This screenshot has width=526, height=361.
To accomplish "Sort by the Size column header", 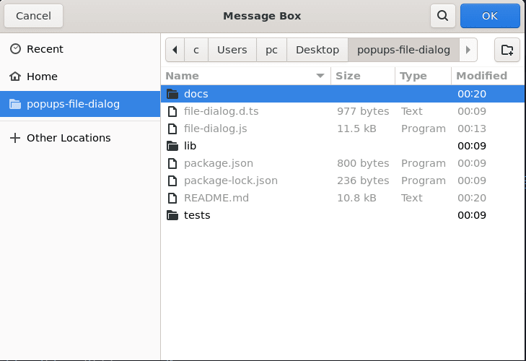I will tap(363, 76).
